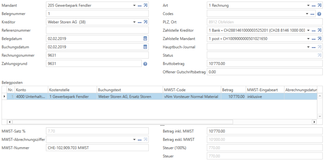This screenshot has height=161, width=324.
Task: Click the MWST-Code column header
Action: (192, 90)
